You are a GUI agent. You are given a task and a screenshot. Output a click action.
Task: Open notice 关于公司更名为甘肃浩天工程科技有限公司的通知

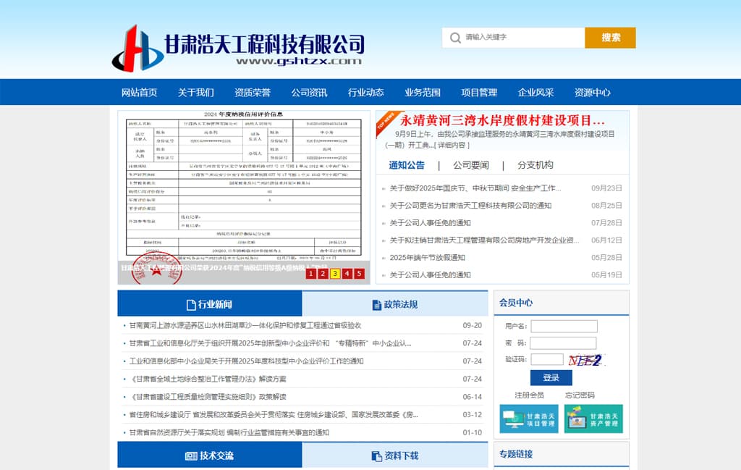coord(470,206)
